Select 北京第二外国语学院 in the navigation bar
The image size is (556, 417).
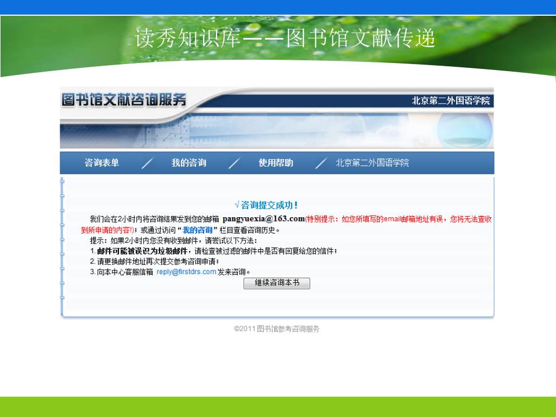coord(372,163)
